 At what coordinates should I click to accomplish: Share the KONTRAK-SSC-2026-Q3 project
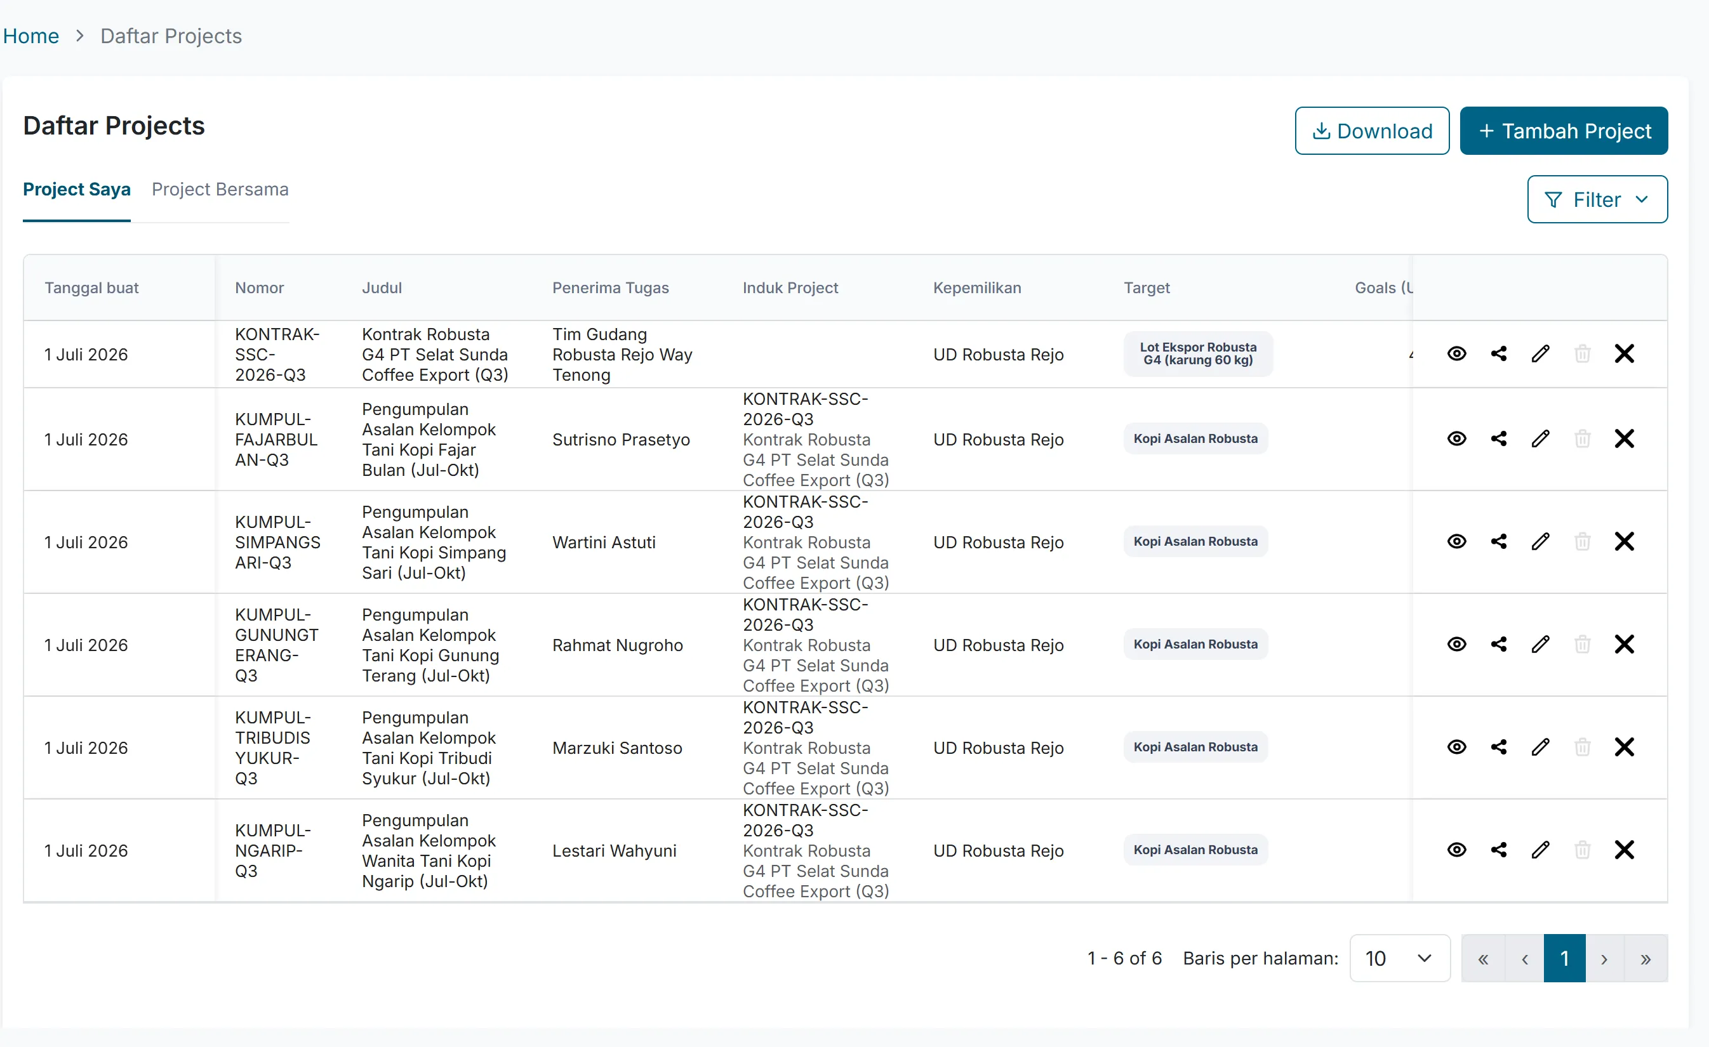point(1498,353)
